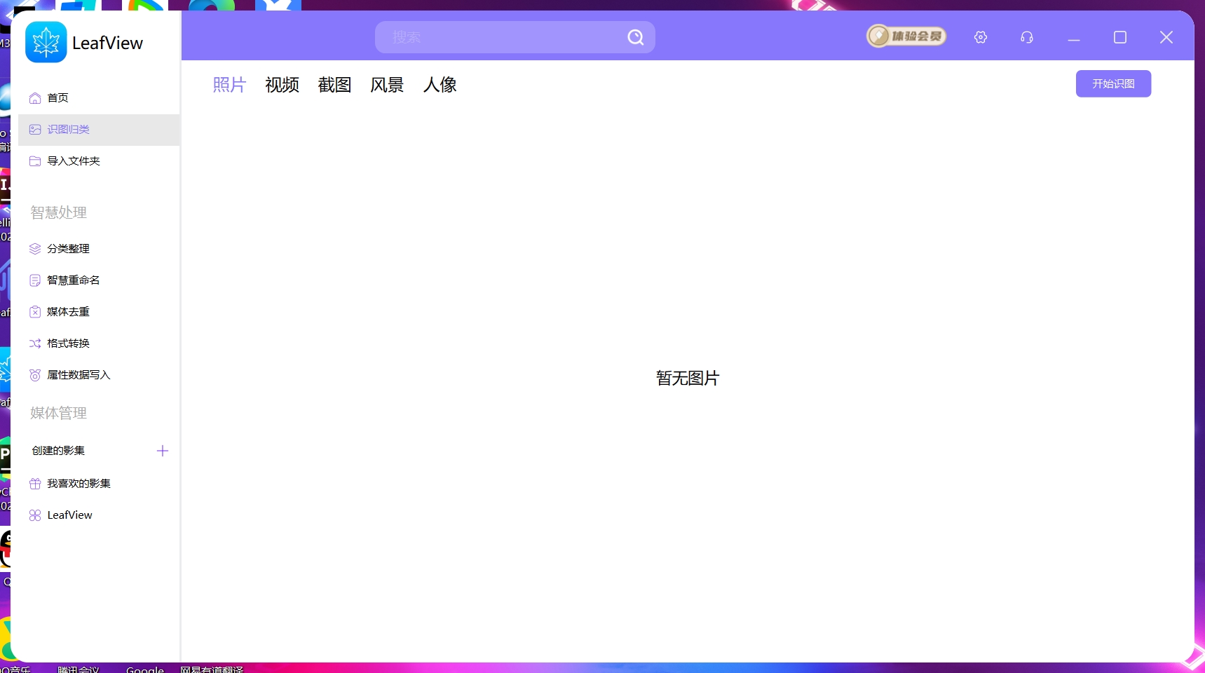This screenshot has height=673, width=1205.
Task: Maximize the LeafView window
Action: 1120,37
